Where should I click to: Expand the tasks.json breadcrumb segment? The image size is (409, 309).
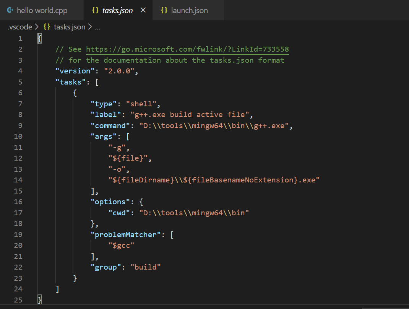point(70,27)
